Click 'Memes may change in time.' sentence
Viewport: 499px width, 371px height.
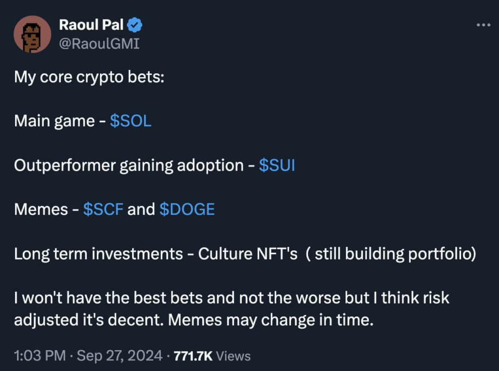[x=271, y=320]
